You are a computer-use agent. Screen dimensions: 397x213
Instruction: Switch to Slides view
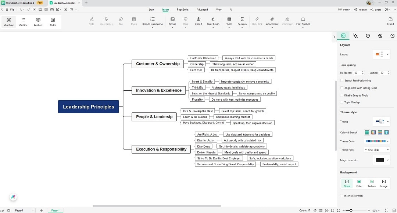pyautogui.click(x=53, y=22)
